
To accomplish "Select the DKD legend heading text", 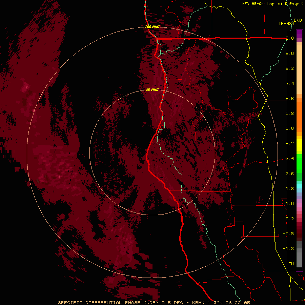I will [x=298, y=20].
